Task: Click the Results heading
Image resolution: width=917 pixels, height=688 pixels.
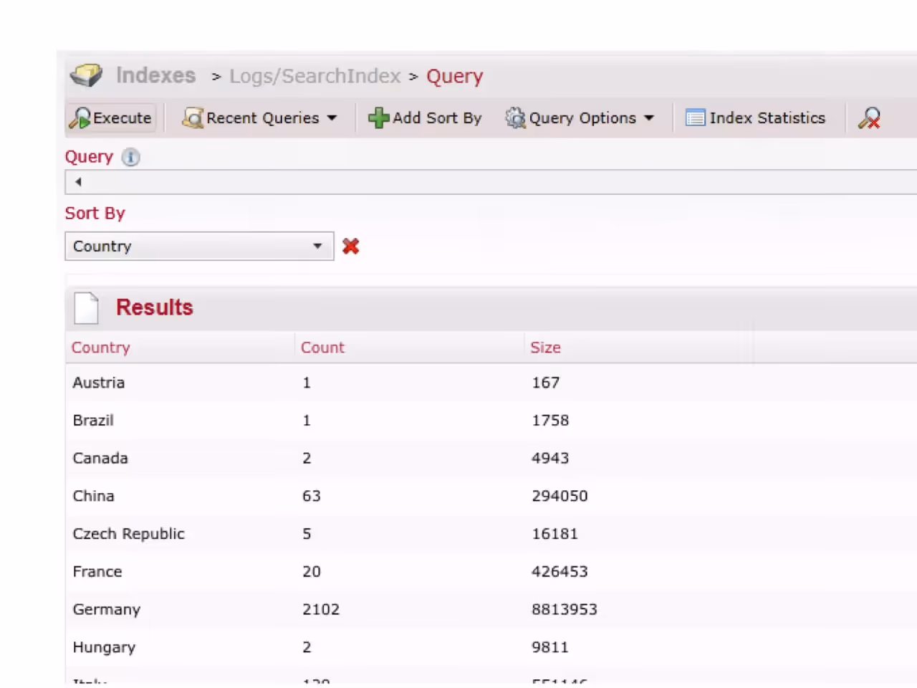Action: [x=155, y=307]
